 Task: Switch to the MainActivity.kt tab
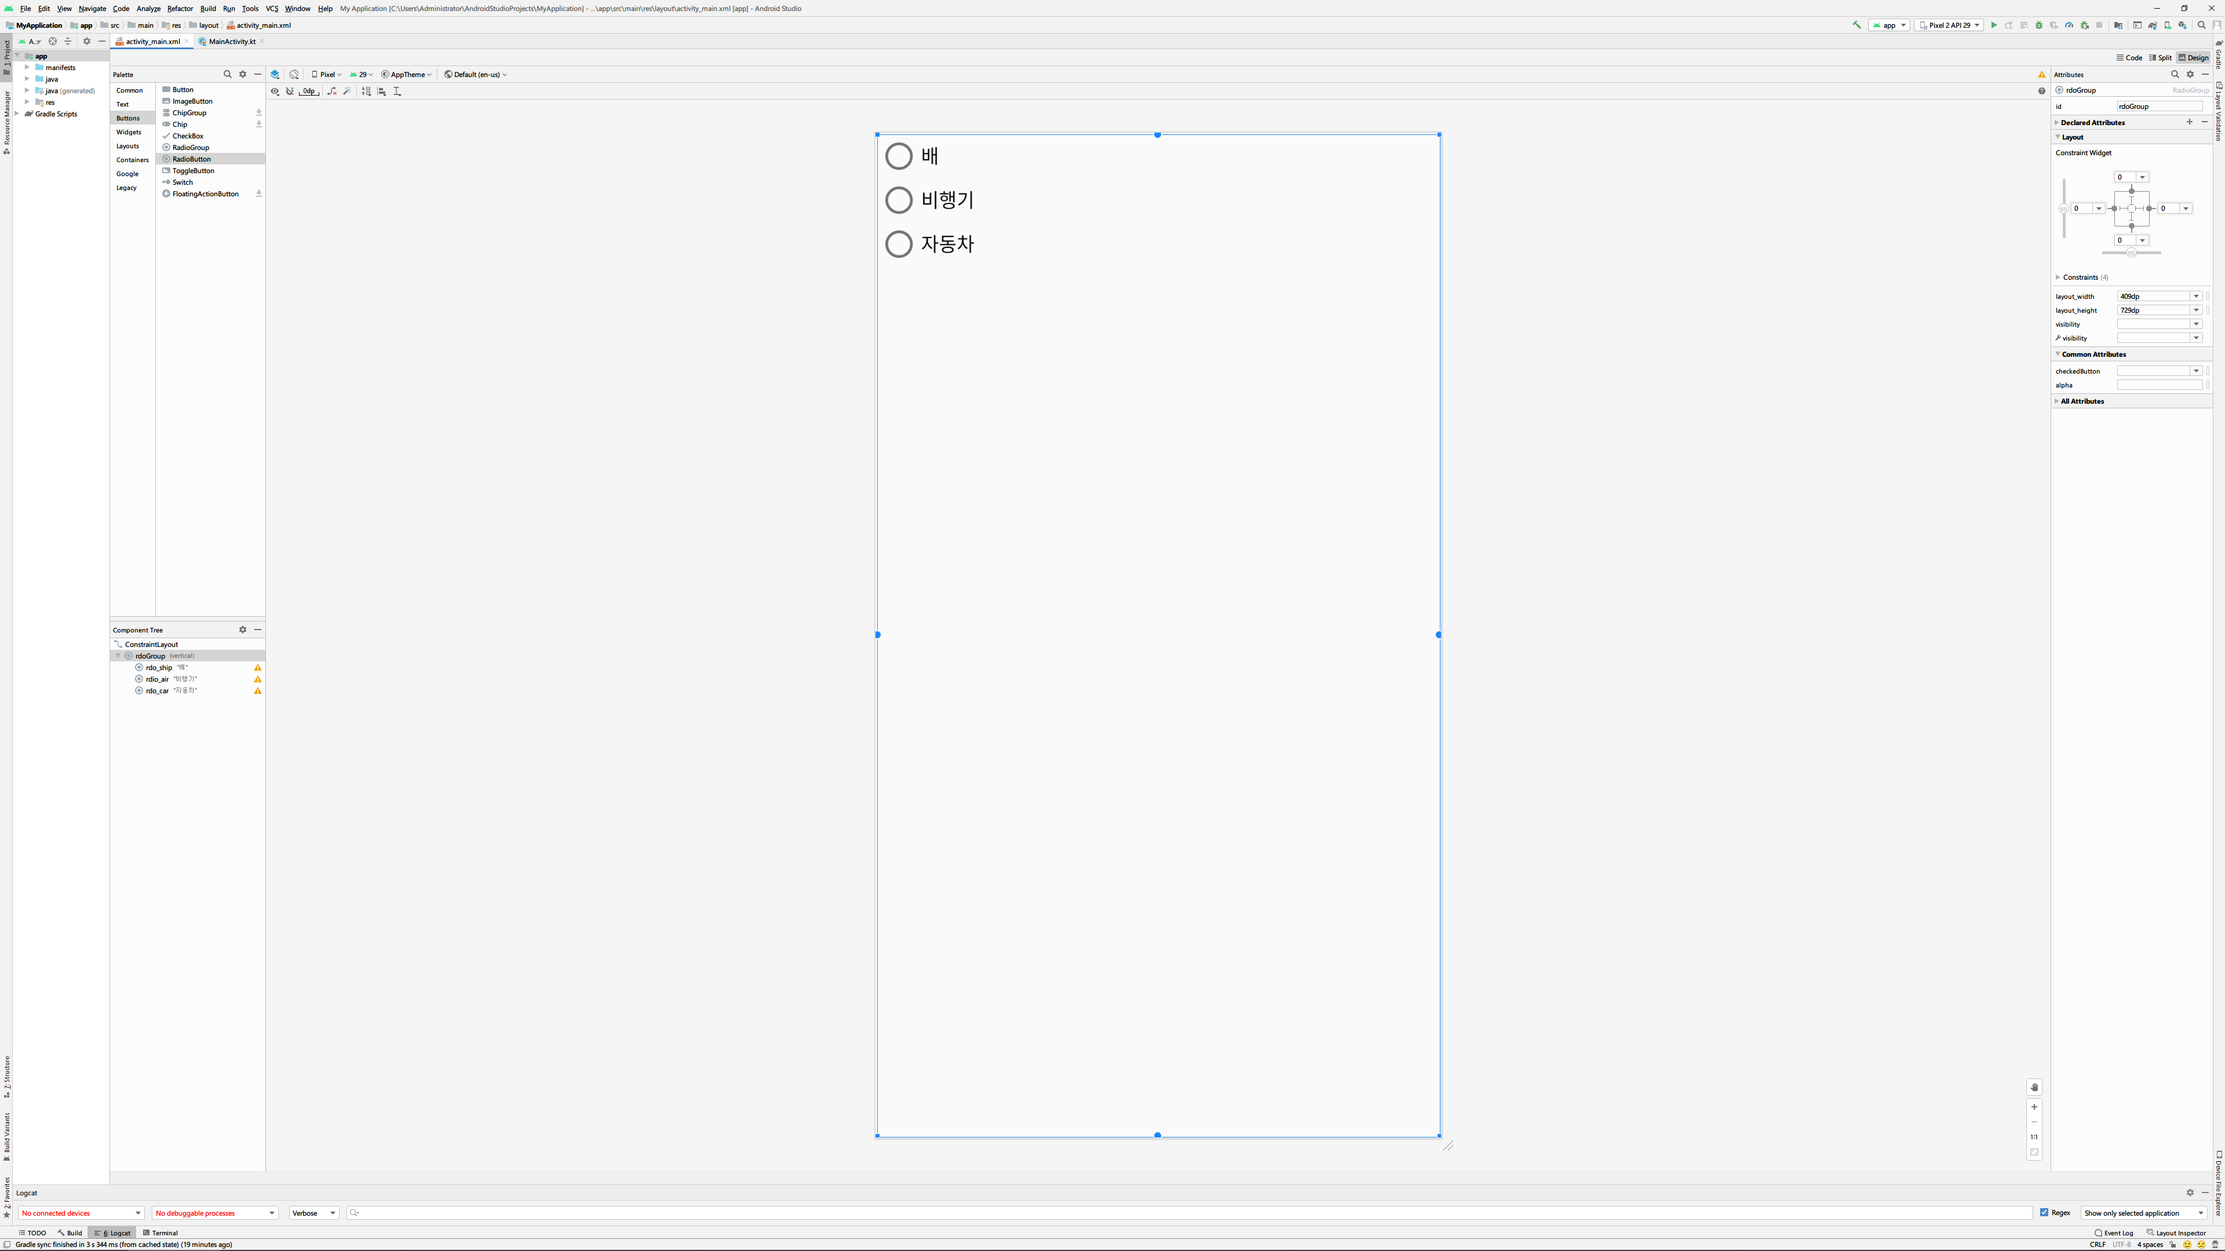pyautogui.click(x=232, y=42)
